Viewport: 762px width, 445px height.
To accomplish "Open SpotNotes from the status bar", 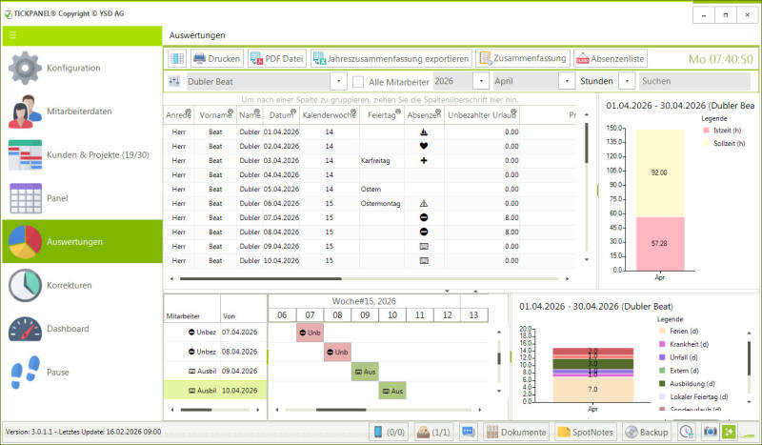I will click(586, 432).
